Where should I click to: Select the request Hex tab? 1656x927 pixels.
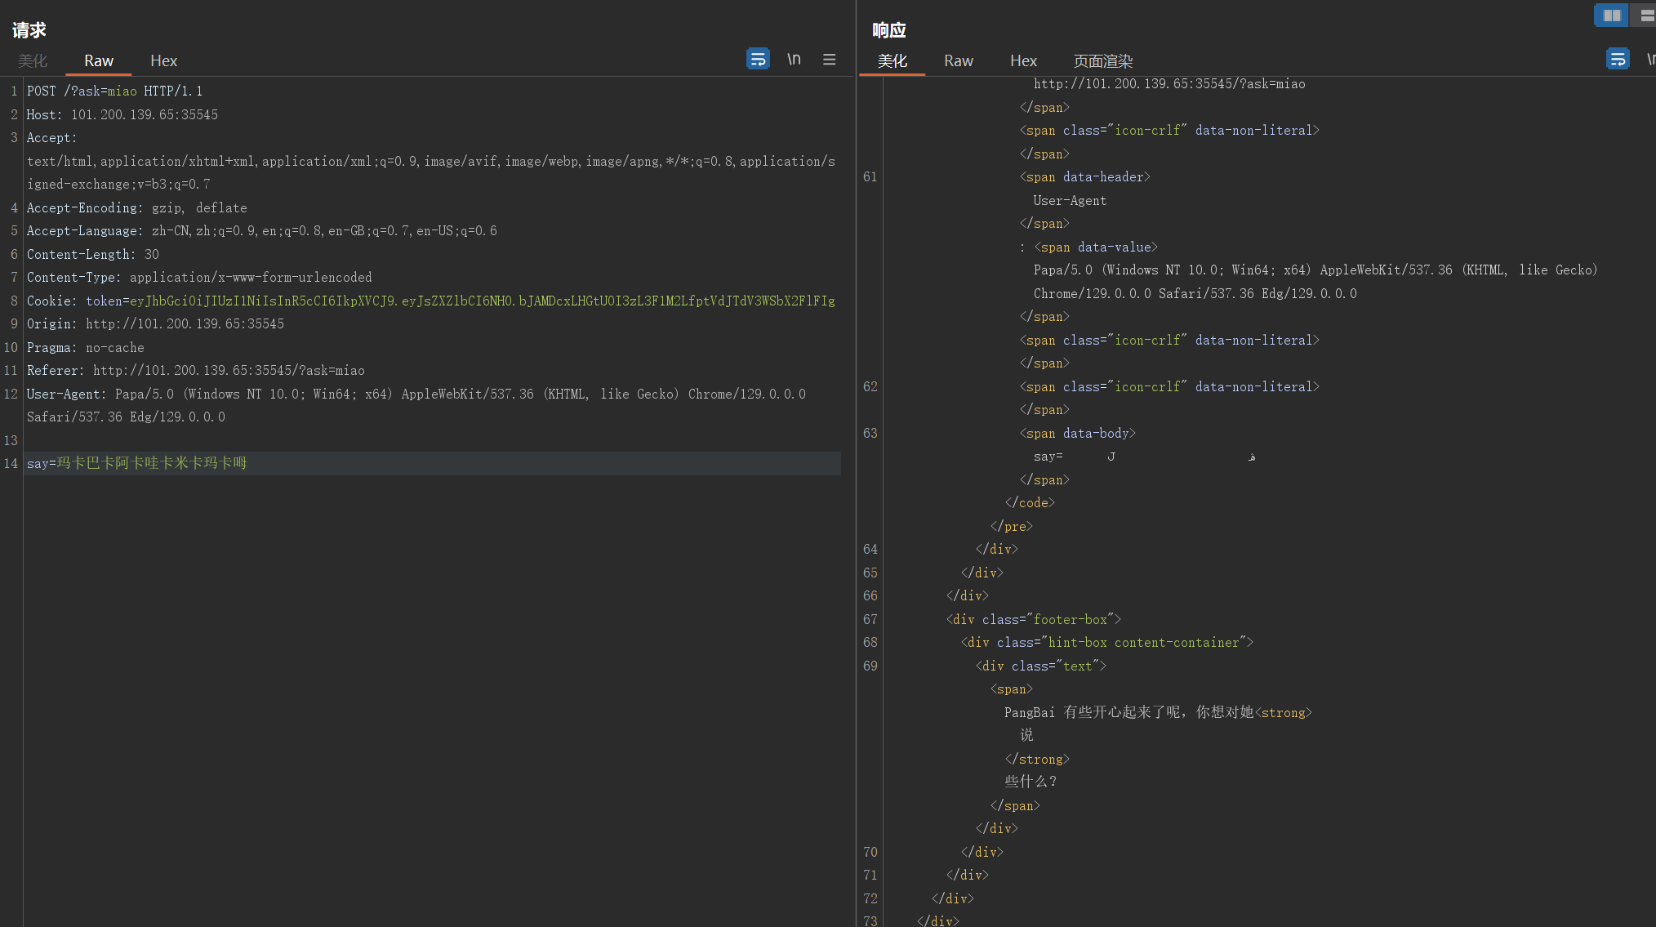pyautogui.click(x=163, y=60)
